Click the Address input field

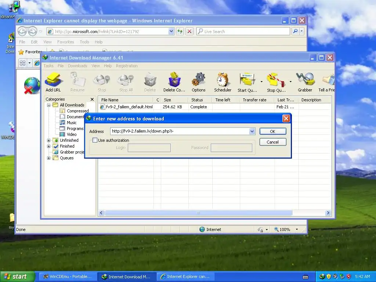click(180, 131)
